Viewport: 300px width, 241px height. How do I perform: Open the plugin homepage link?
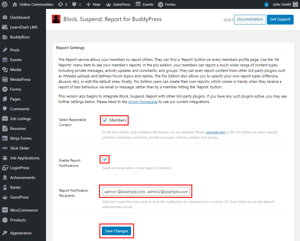point(143,102)
